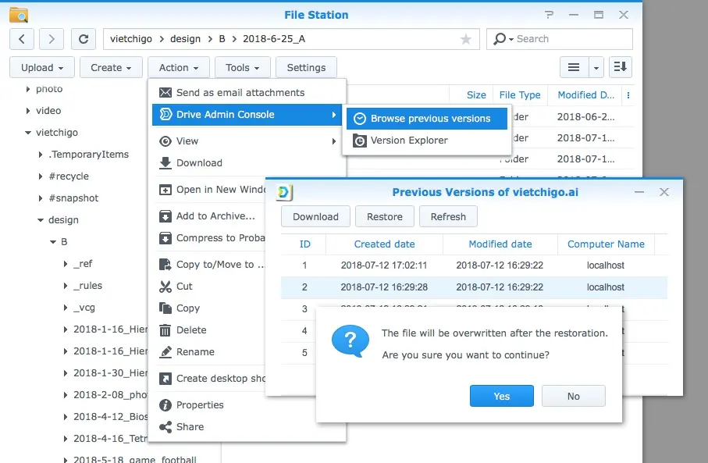Open the View submenu arrow
The width and height of the screenshot is (708, 463).
[x=334, y=141]
